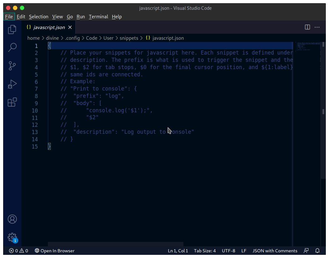329x258 pixels.
Task: Expand the snippets breadcrumb segment
Action: tap(129, 38)
